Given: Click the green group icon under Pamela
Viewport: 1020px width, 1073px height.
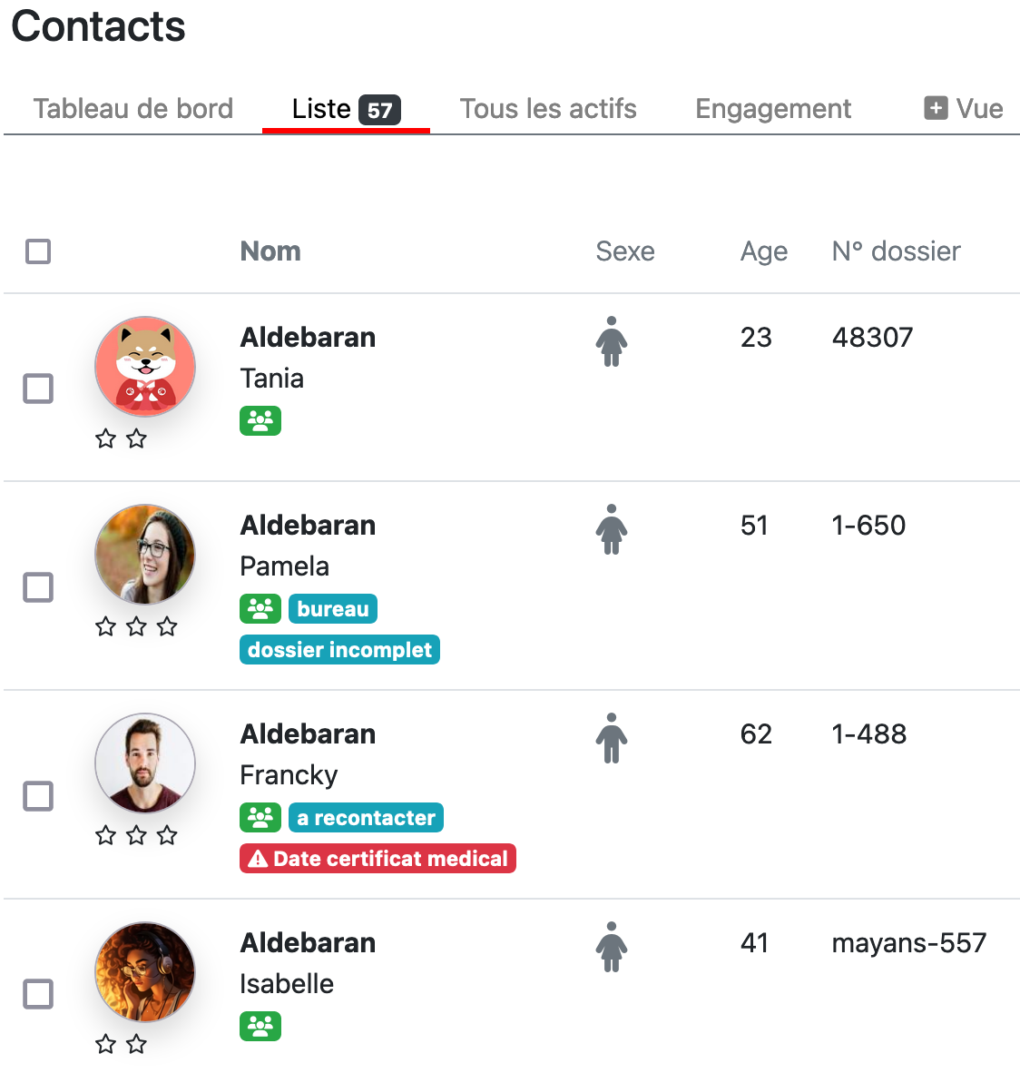Looking at the screenshot, I should 260,608.
